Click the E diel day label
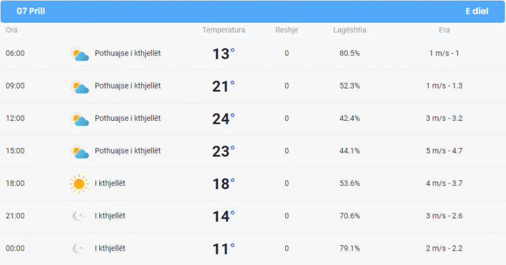The image size is (506, 265). click(477, 11)
